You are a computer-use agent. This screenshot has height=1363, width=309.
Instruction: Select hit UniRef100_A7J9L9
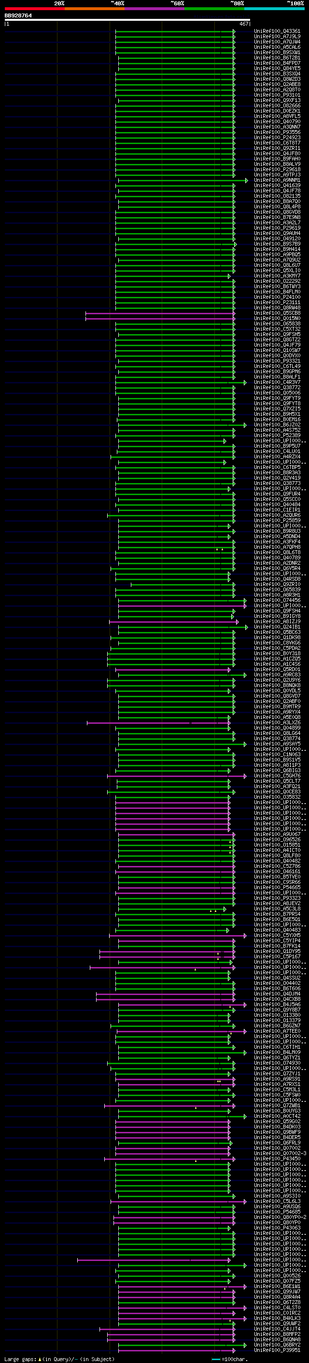[x=277, y=37]
